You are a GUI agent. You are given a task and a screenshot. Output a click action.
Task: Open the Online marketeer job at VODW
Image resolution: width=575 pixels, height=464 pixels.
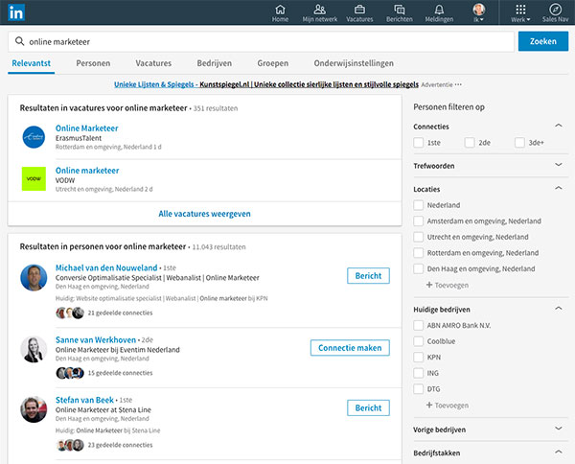point(87,171)
